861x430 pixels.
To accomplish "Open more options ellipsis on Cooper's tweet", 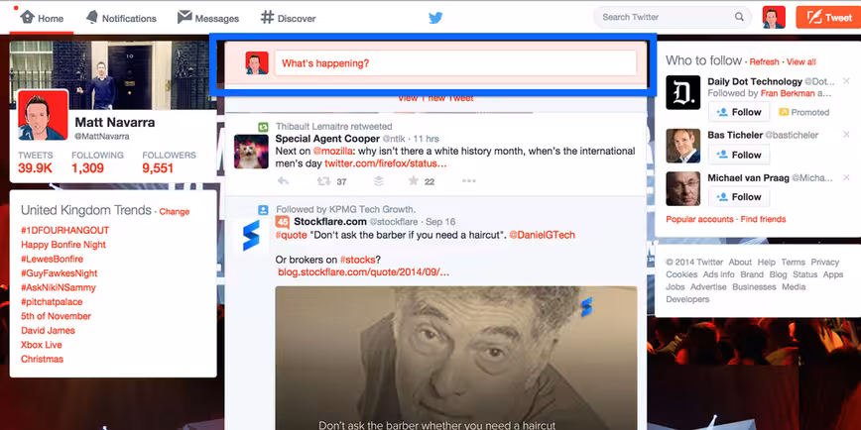I will point(469,181).
